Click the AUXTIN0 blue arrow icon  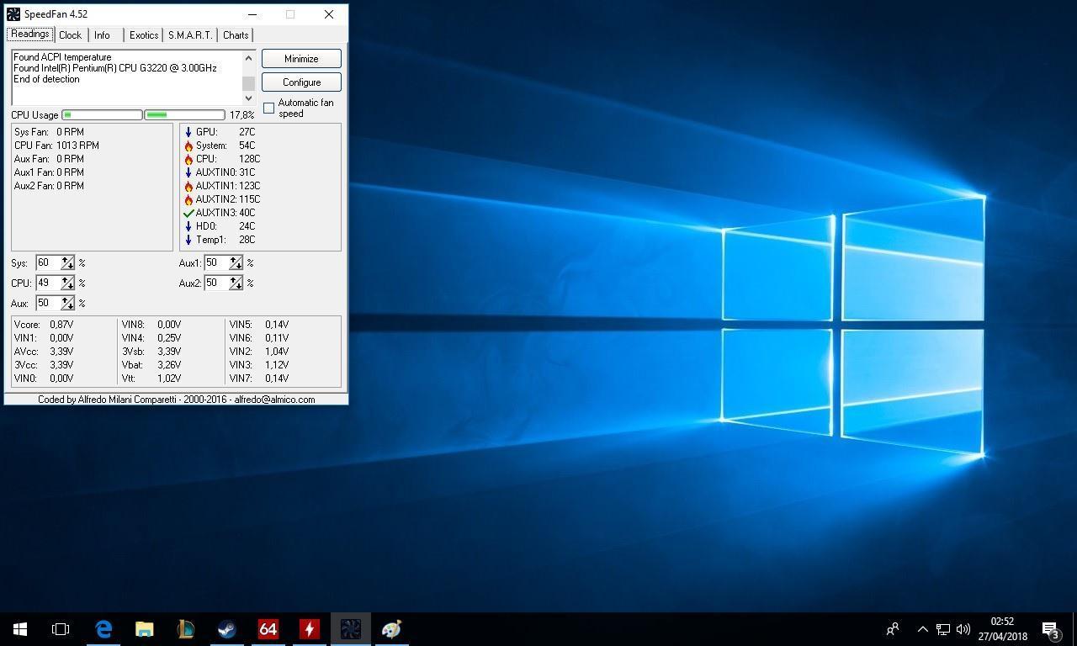[x=188, y=172]
